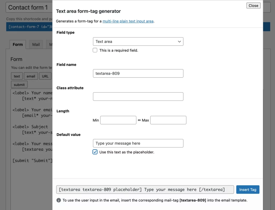Click the 'URL' tag button in background form
The width and height of the screenshot is (275, 210).
[x=45, y=76]
